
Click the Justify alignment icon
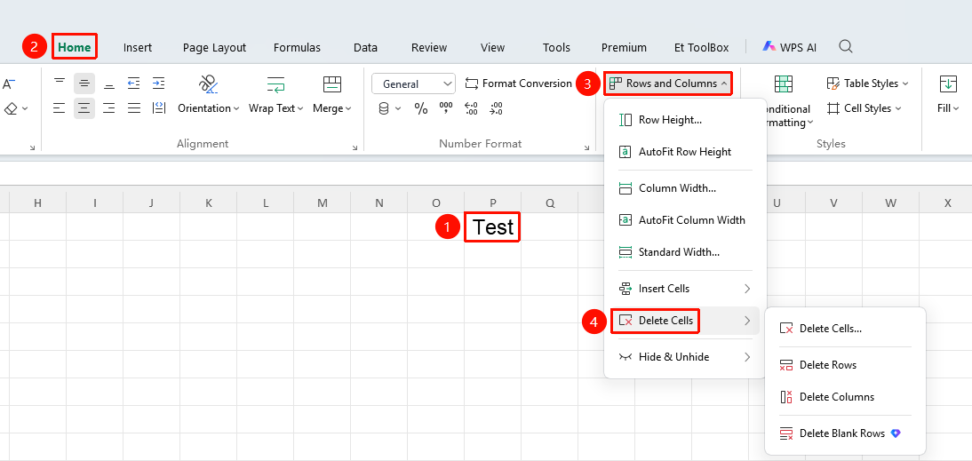(x=134, y=108)
